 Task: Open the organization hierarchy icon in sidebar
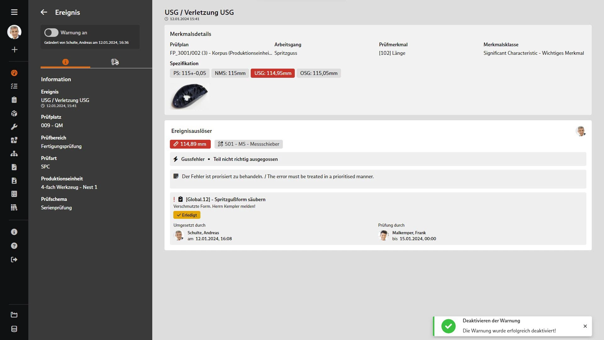pos(14,154)
